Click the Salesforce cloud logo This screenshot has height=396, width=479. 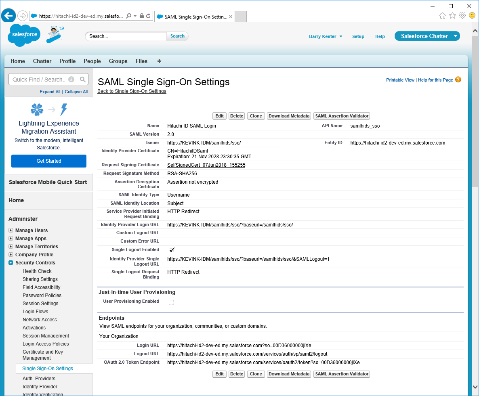24,35
